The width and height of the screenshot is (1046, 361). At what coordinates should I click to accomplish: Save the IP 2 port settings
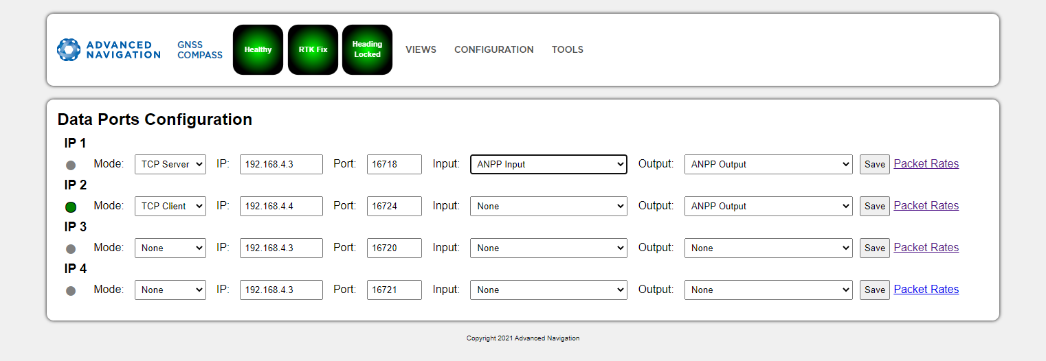[x=875, y=206]
